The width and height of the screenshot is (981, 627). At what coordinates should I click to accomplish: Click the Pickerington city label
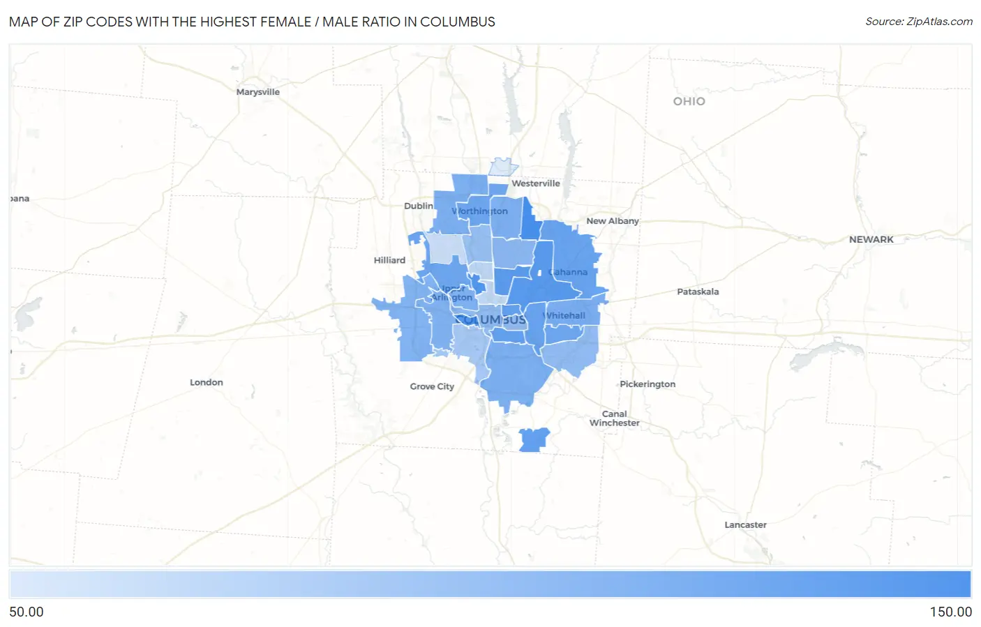tap(647, 384)
